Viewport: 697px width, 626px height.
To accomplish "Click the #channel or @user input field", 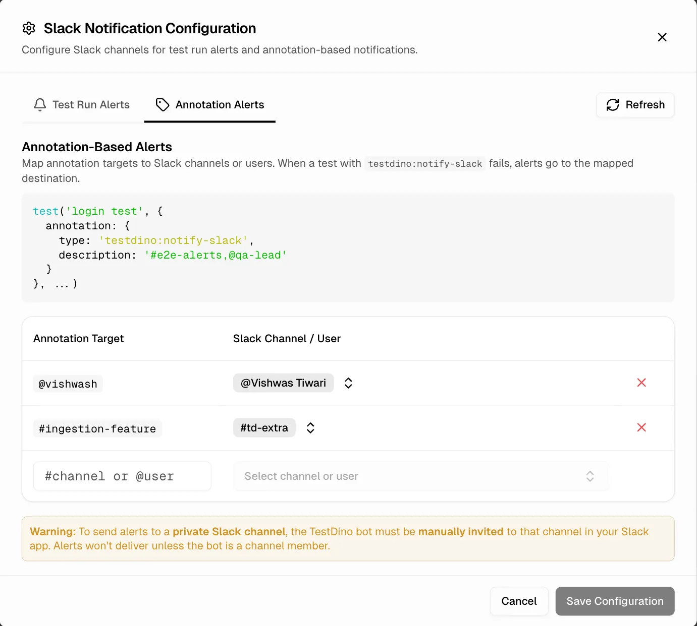I will (x=122, y=476).
